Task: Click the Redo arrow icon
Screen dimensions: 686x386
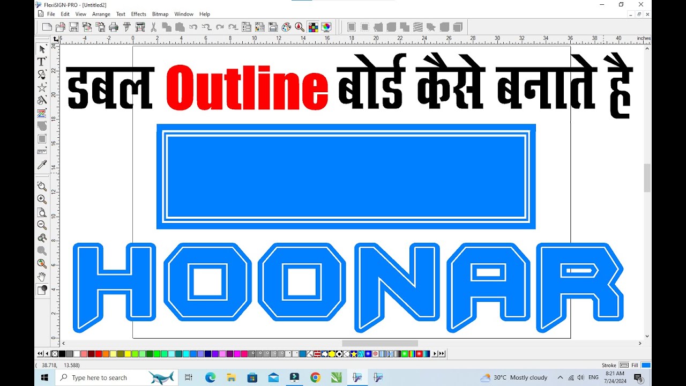Action: tap(220, 27)
